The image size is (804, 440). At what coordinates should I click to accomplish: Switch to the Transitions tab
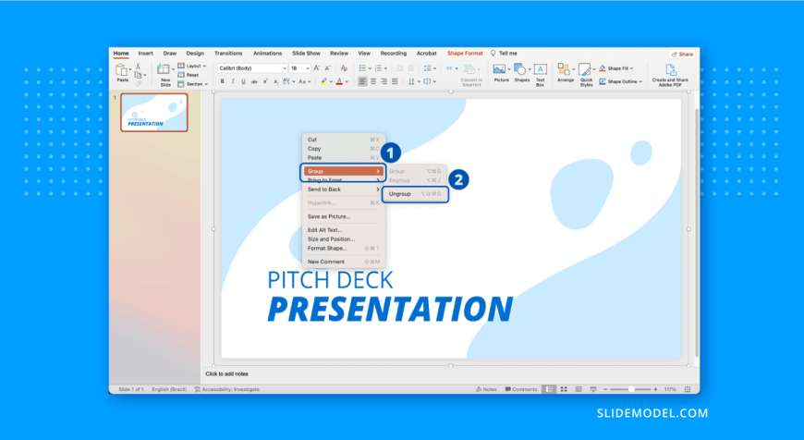point(228,54)
